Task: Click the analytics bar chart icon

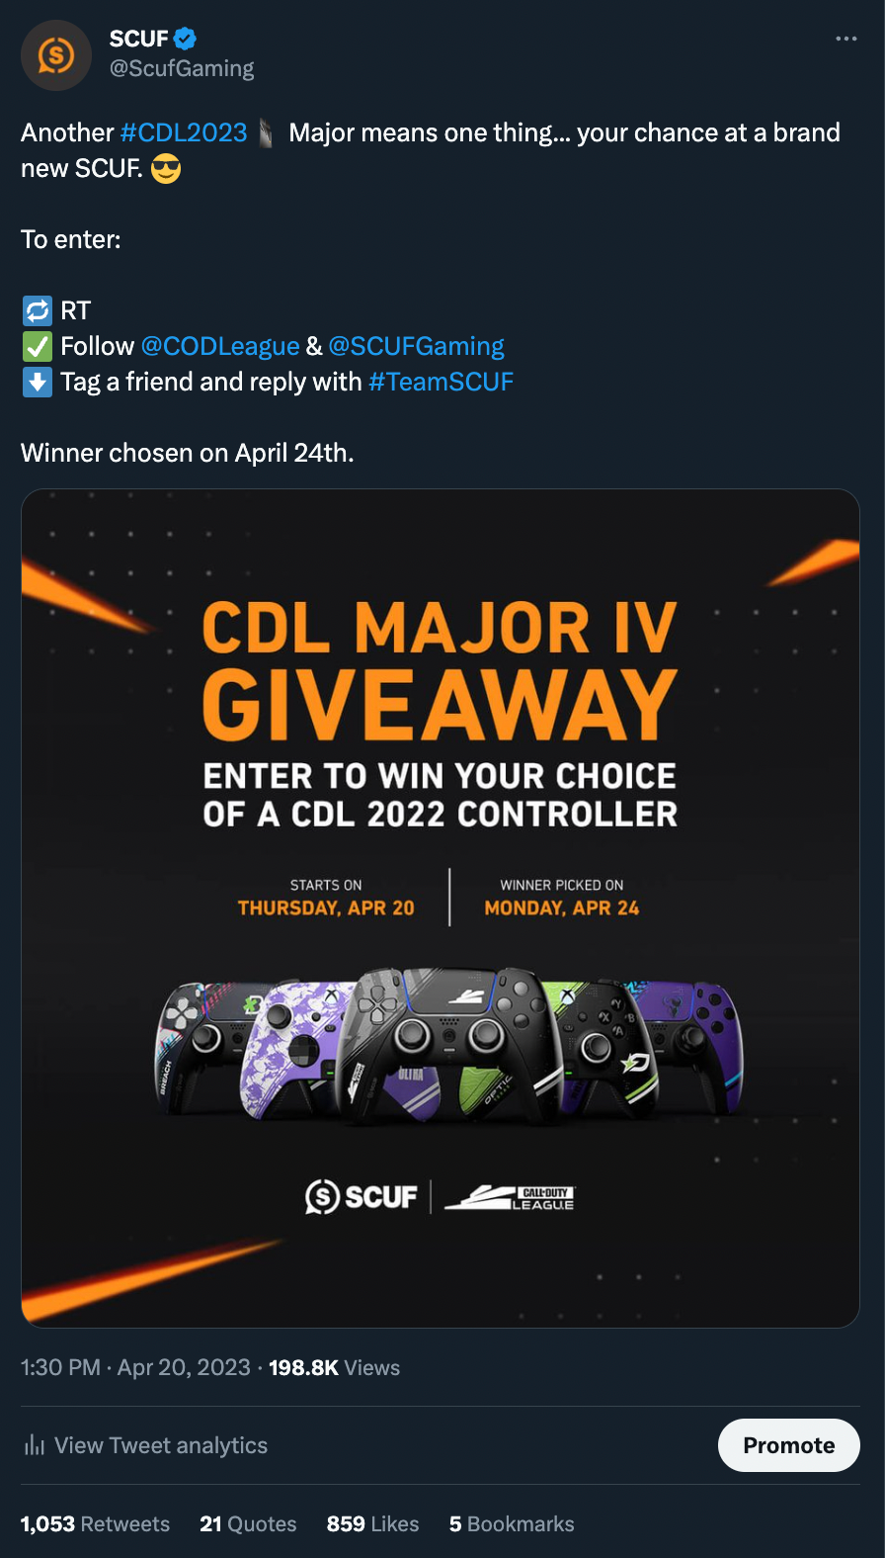Action: click(x=35, y=1445)
